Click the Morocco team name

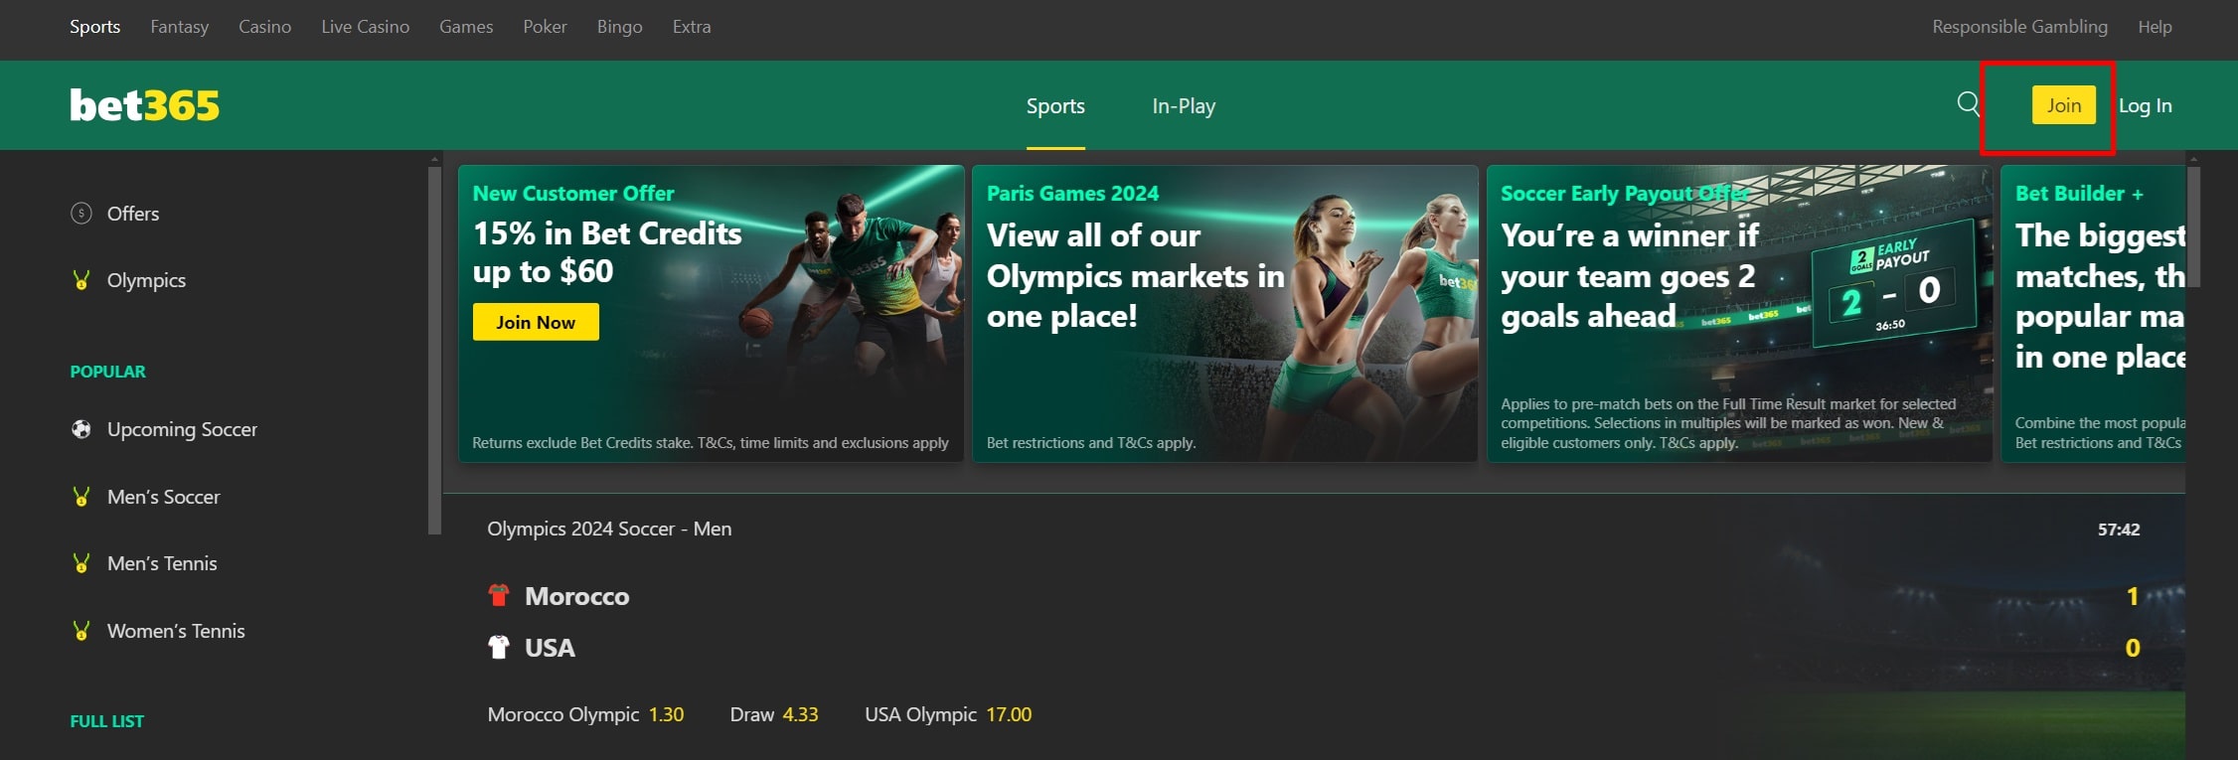[x=576, y=596]
